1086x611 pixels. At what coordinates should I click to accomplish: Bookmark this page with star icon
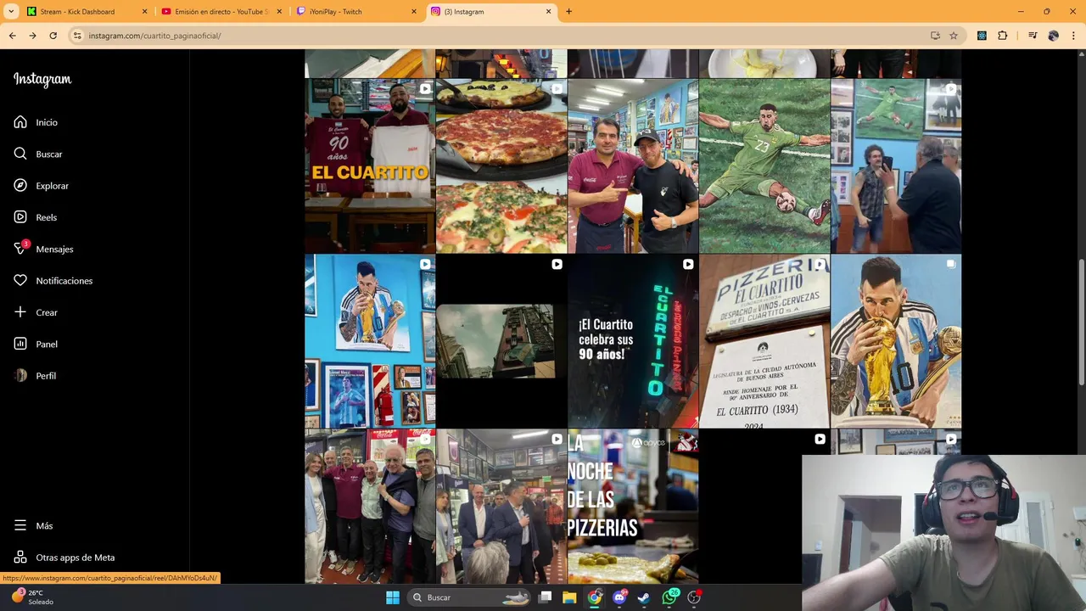coord(954,36)
